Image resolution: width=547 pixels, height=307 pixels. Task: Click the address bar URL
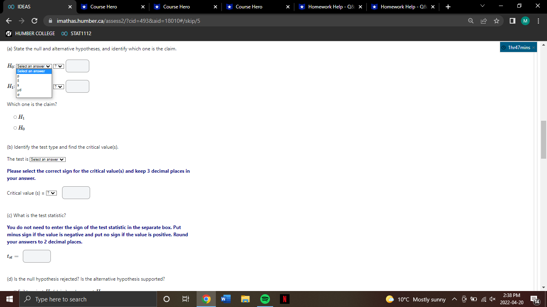coord(128,21)
